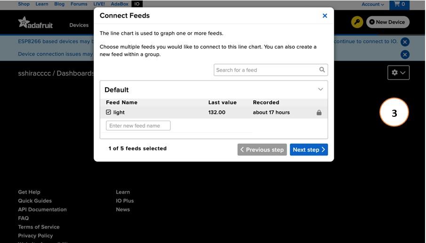Open the Devices menu item
This screenshot has width=426, height=243.
point(79,25)
